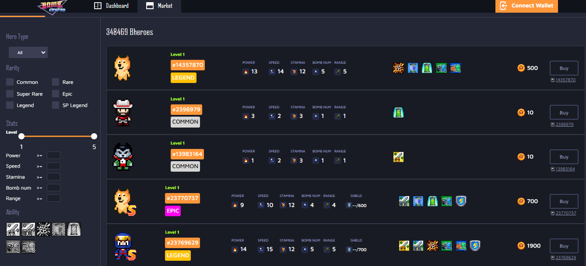586x266 pixels.
Task: Click the coin icon beside price 500
Action: point(521,68)
